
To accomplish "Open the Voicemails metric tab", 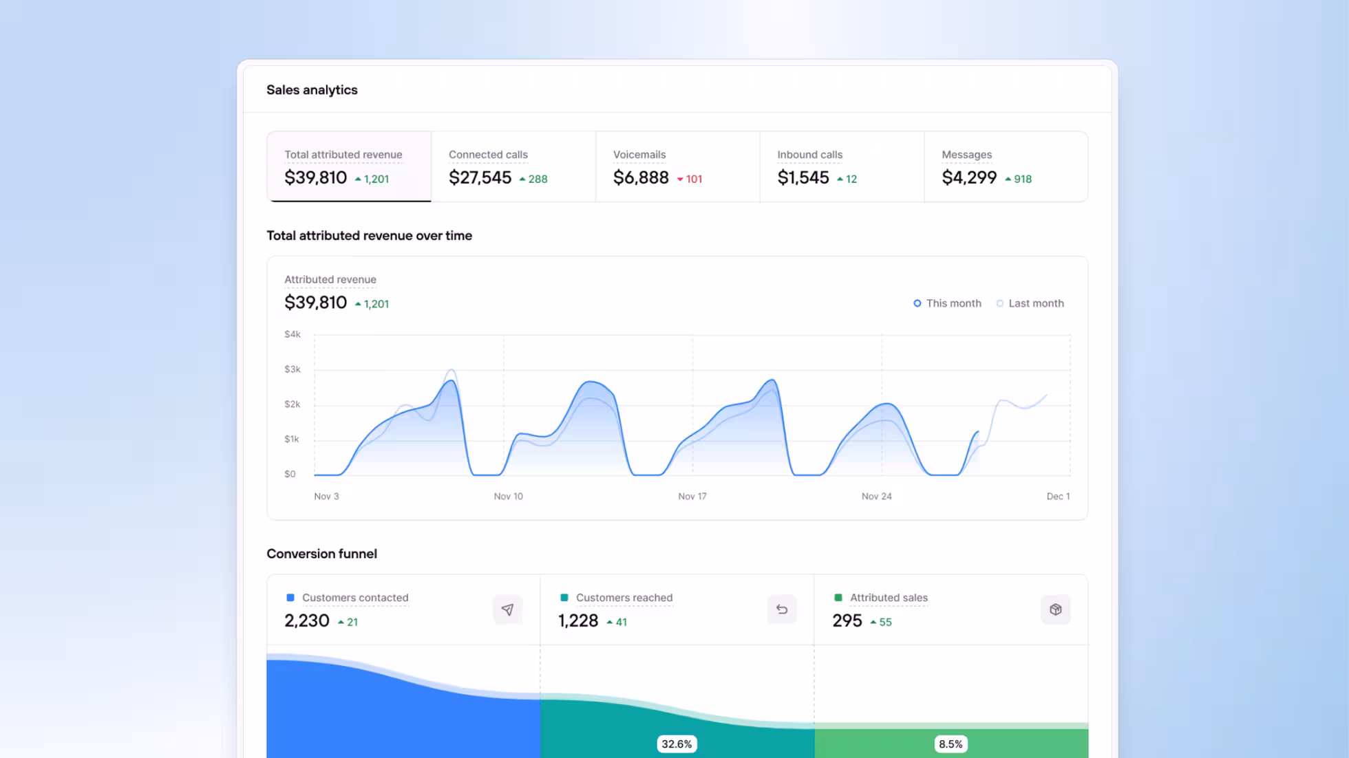I will [x=678, y=166].
